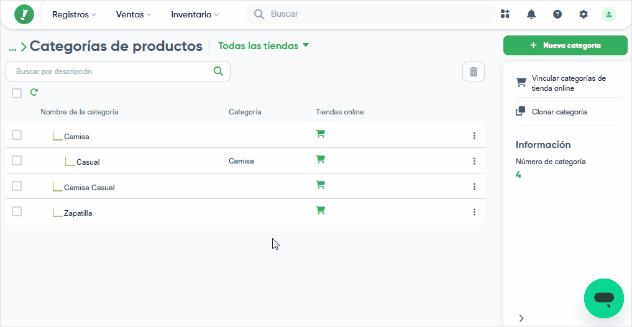Click the magnifier icon in top search bar

coord(259,14)
